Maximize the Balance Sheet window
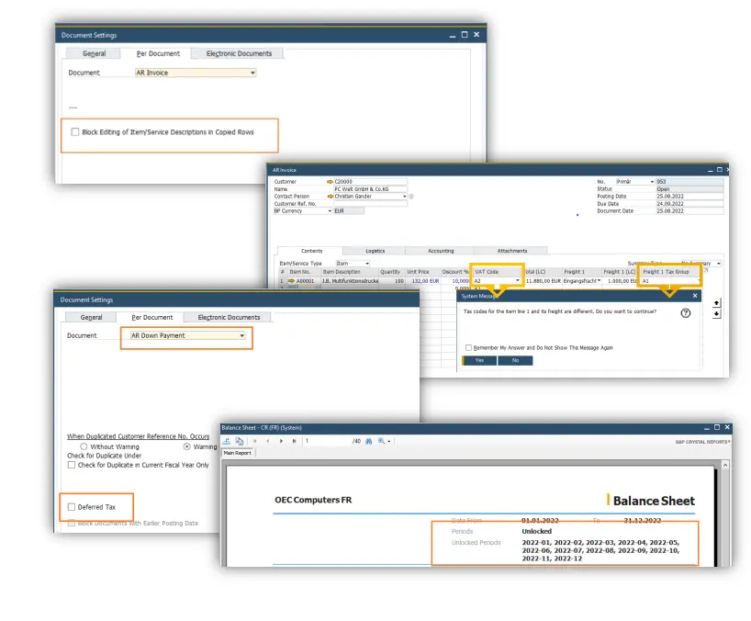751x621 pixels. pyautogui.click(x=716, y=427)
